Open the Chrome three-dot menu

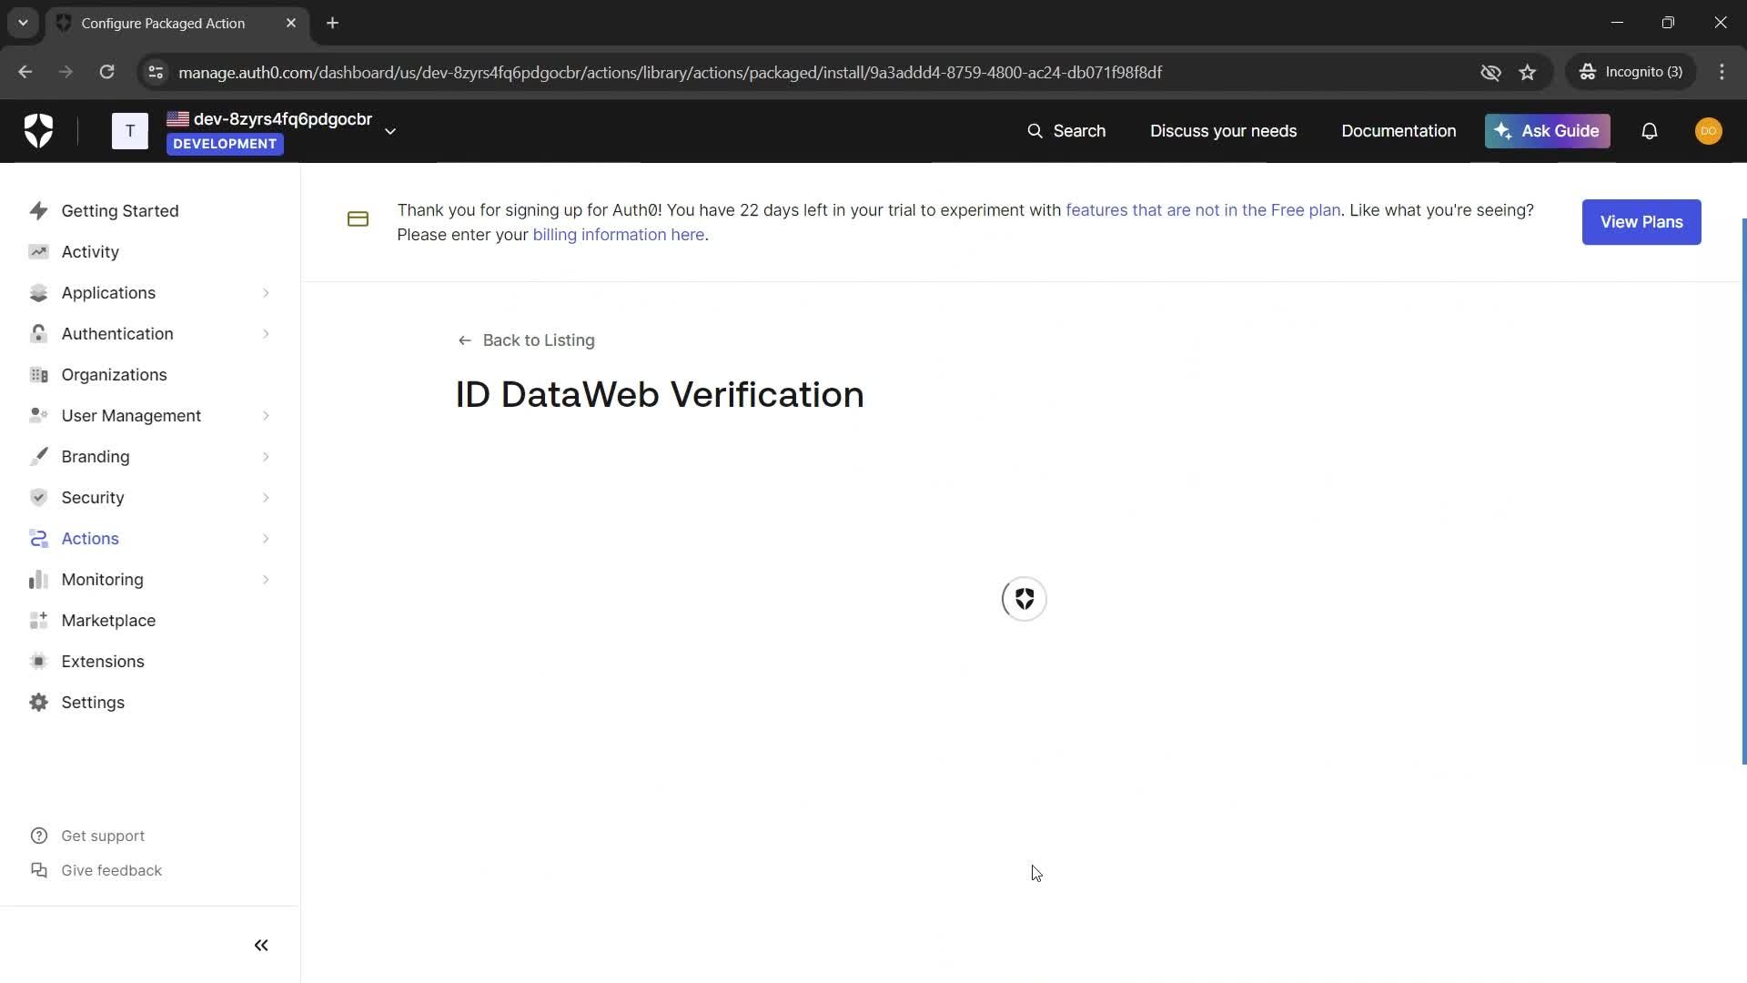pos(1722,72)
